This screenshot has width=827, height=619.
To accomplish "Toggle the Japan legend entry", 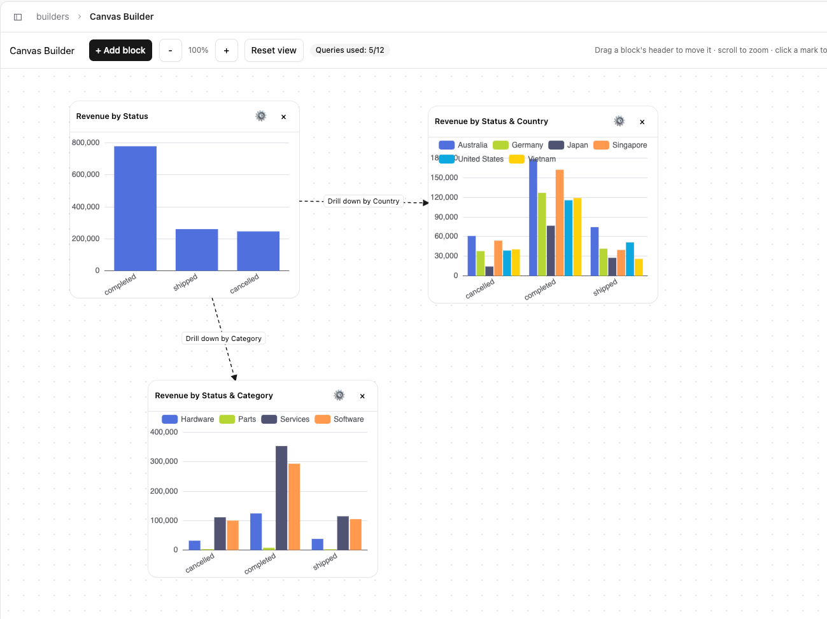I will [x=569, y=145].
